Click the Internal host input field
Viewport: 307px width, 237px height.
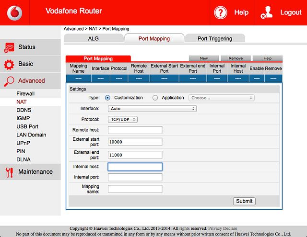135,167
